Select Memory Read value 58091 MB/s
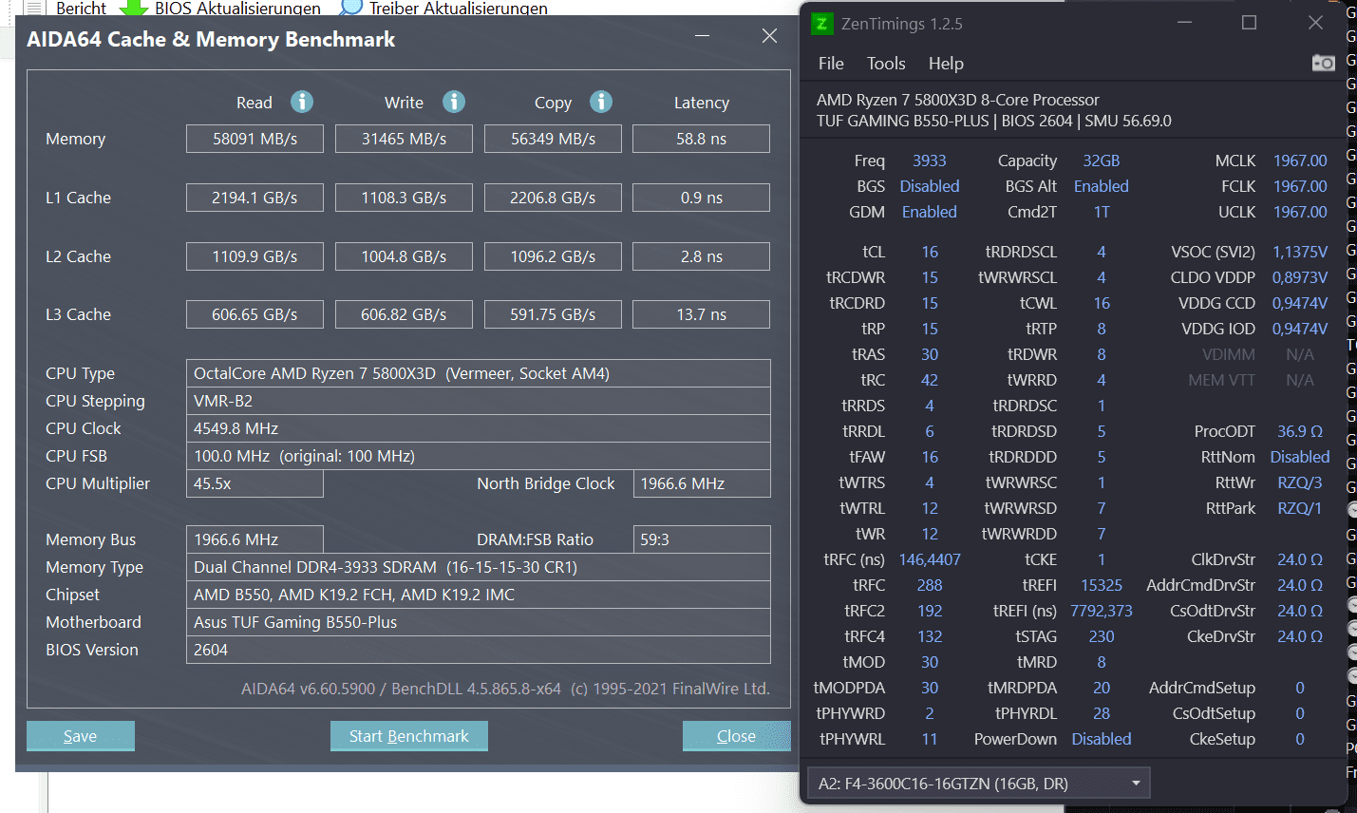Screen dimensions: 1357x813 point(254,139)
